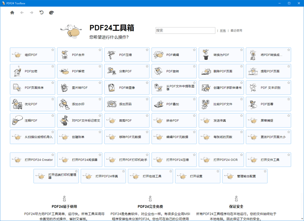Viewport: 304px width, 221px height.
Task: Open the 编辑PDF元数据 tool
Action: (174, 137)
